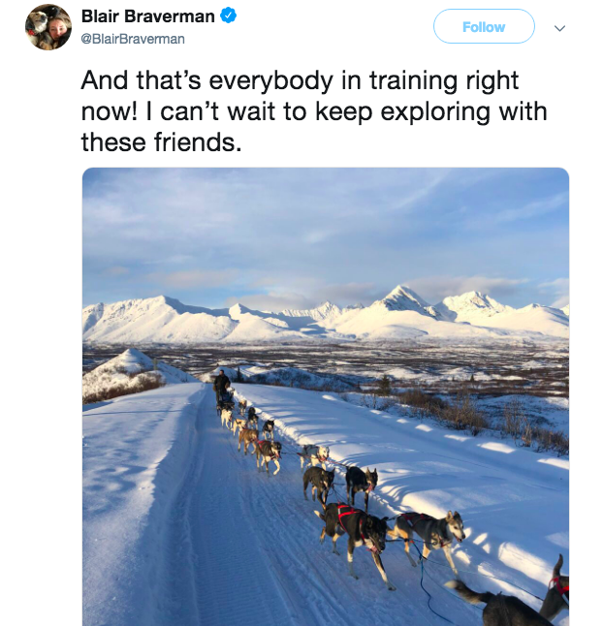The height and width of the screenshot is (626, 603).
Task: Click the dog tail at photo bottom edge
Action: coord(465,589)
